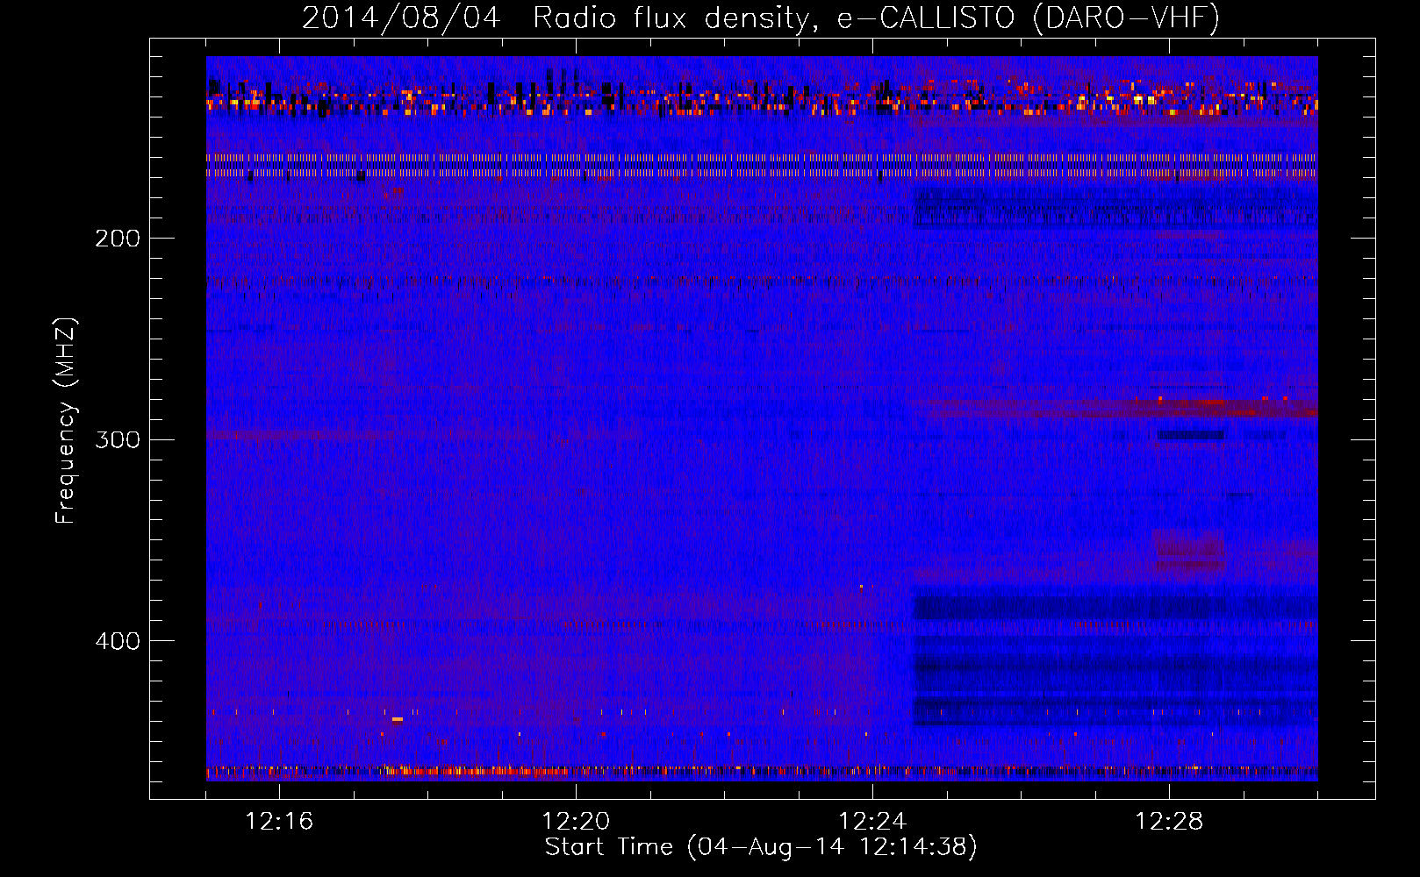Click the 200 frequency tick label
The image size is (1420, 877).
point(118,238)
